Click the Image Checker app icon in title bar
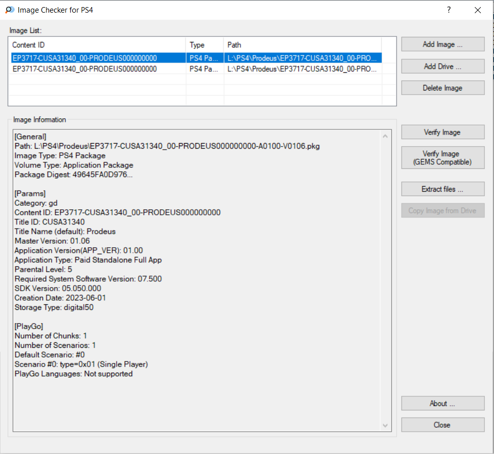This screenshot has width=494, height=454. click(x=10, y=10)
